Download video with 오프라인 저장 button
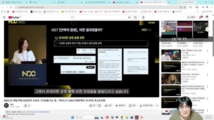214x120 pixels. [x=146, y=105]
